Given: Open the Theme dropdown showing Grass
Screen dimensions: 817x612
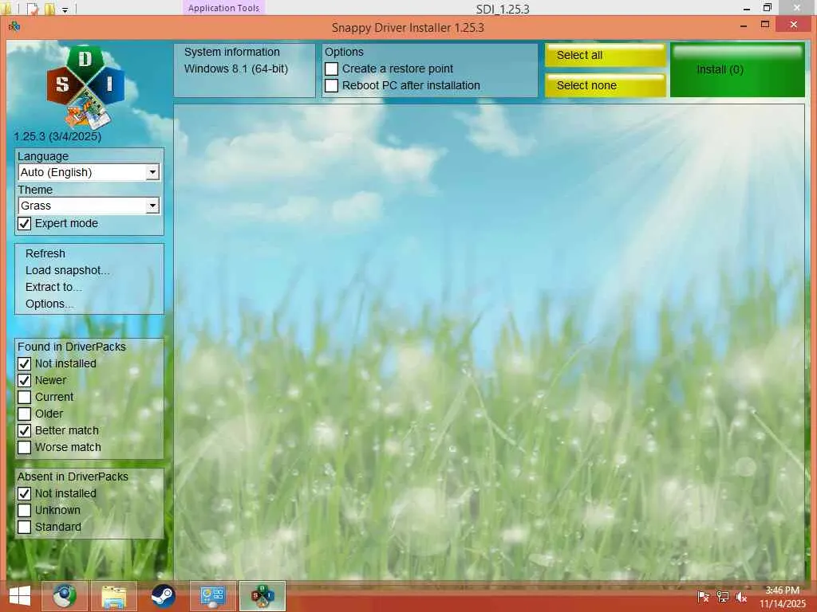Looking at the screenshot, I should pos(89,206).
